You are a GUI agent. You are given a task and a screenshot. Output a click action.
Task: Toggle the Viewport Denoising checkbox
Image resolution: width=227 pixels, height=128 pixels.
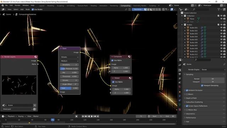202,85
